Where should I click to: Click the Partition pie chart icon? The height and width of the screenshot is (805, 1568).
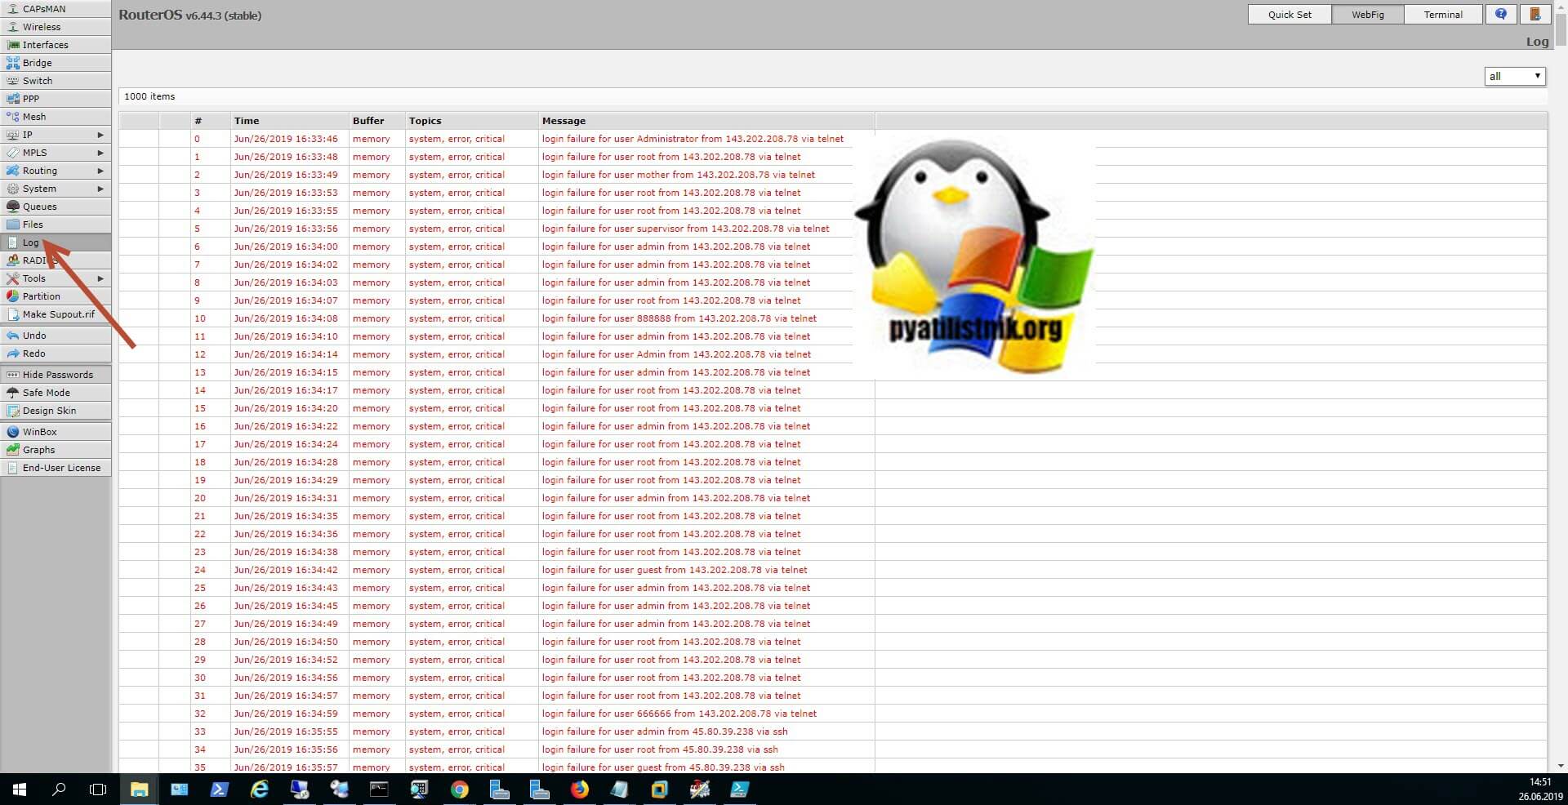click(x=12, y=296)
